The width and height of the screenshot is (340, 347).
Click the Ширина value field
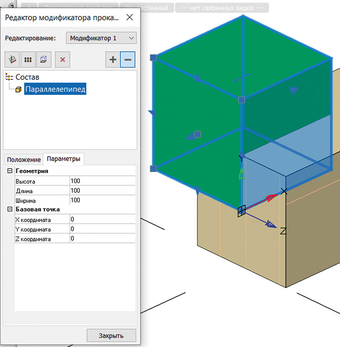[102, 200]
